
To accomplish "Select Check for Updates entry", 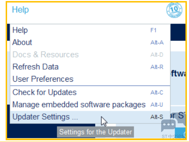I will [x=90, y=92].
